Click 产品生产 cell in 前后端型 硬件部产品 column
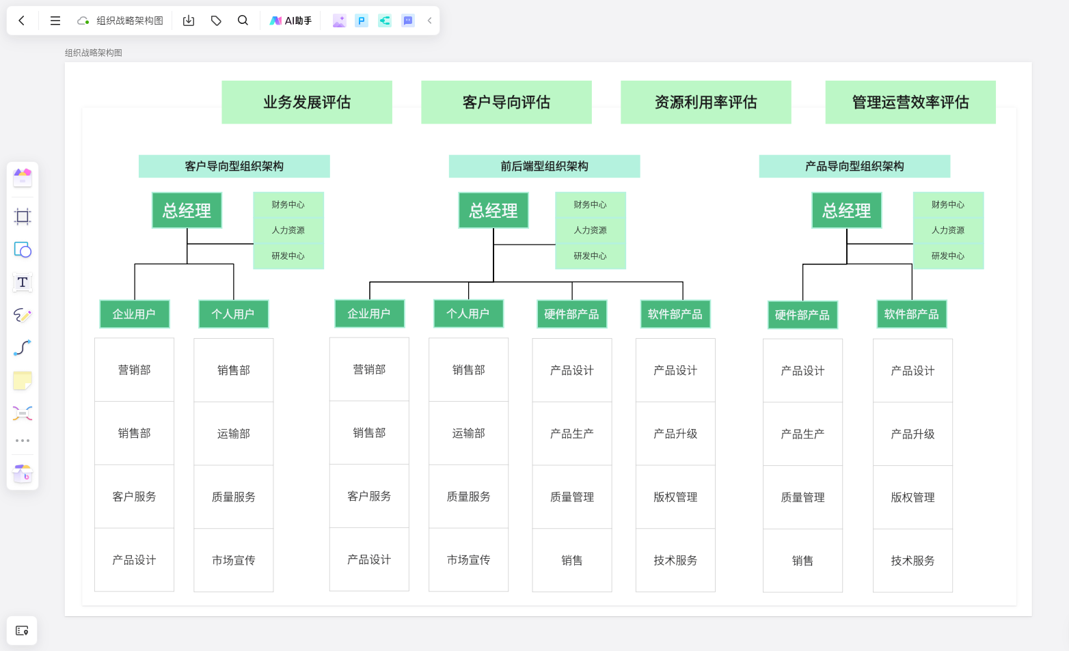 (x=572, y=434)
